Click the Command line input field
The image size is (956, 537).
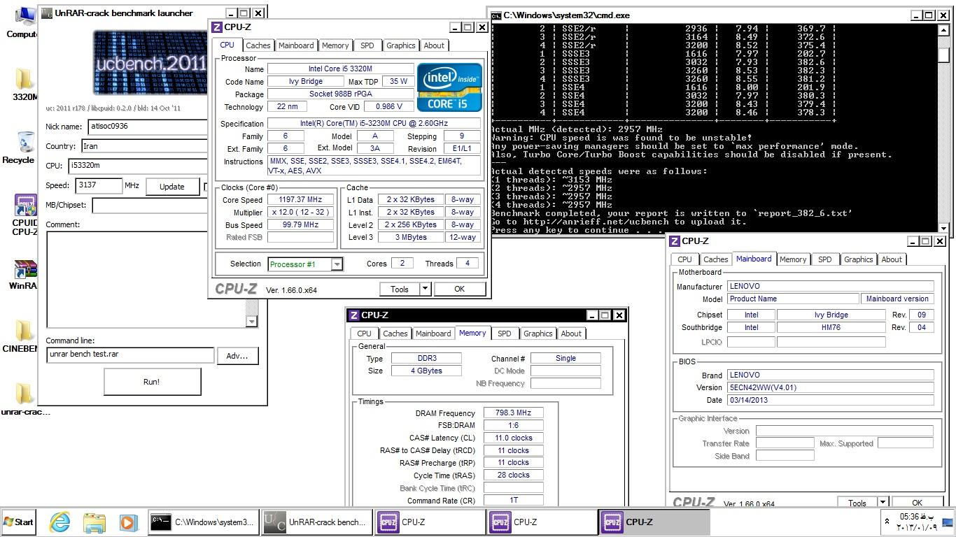[x=130, y=355]
